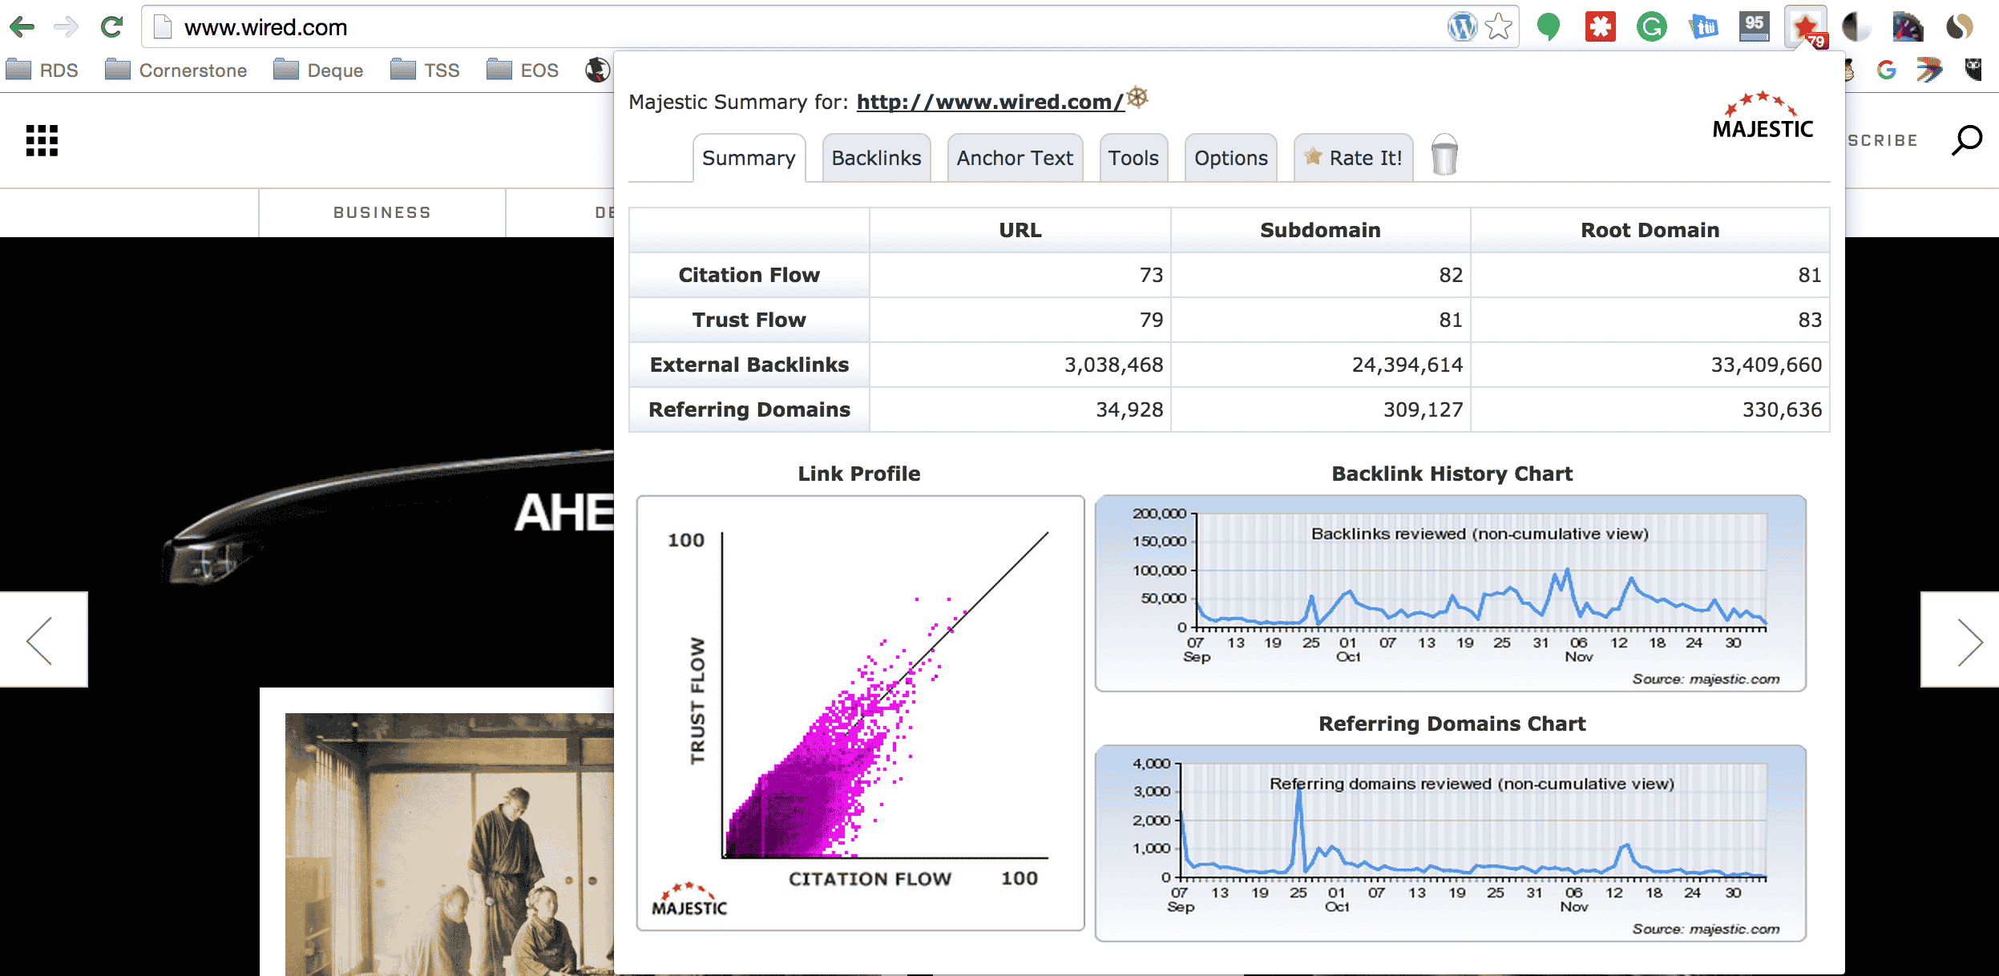Select Root Domain Referring Domains 330,636

(1782, 409)
